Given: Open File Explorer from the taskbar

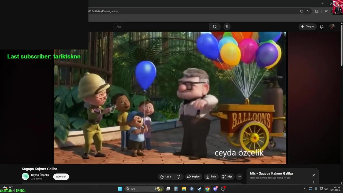Looking at the screenshot, I should click(x=184, y=189).
